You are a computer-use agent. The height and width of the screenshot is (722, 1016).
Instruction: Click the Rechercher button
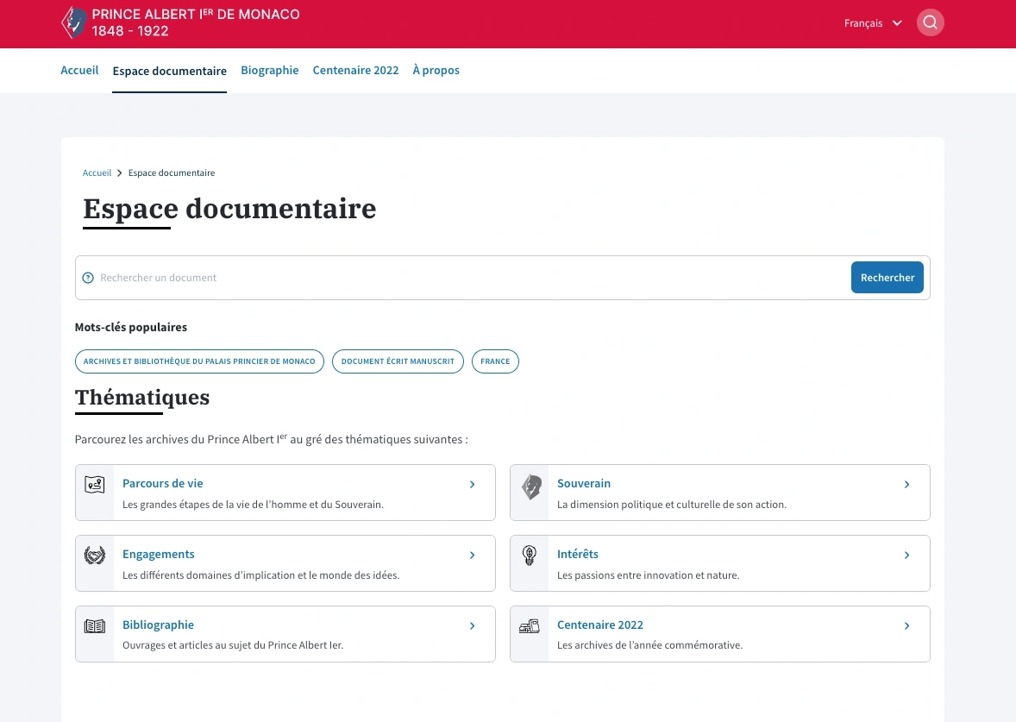pyautogui.click(x=887, y=278)
